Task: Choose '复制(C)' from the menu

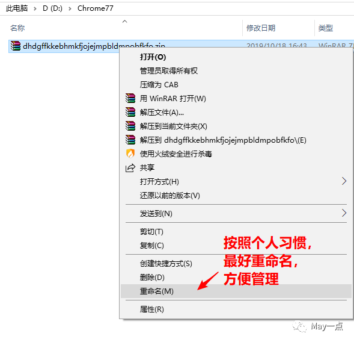Action: click(236, 246)
